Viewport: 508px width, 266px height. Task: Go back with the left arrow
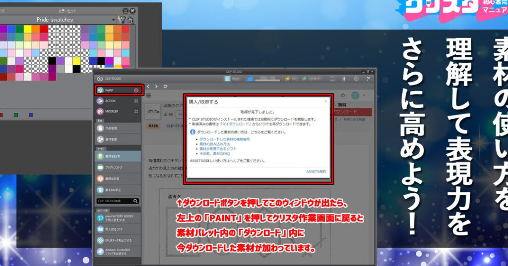pyautogui.click(x=148, y=87)
